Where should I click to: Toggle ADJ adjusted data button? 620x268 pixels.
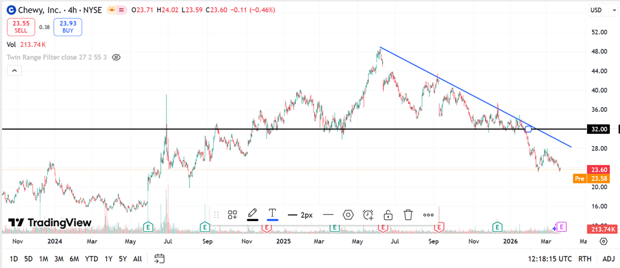click(x=609, y=259)
